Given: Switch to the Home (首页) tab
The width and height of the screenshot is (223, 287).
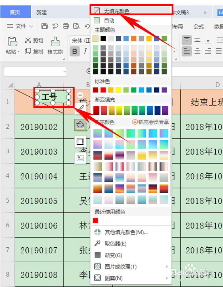Looking at the screenshot, I should click(15, 12).
